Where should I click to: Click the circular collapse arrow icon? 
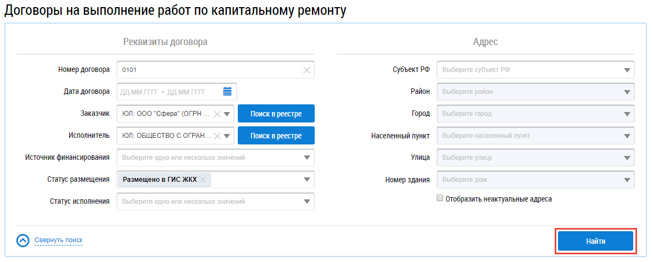23,241
